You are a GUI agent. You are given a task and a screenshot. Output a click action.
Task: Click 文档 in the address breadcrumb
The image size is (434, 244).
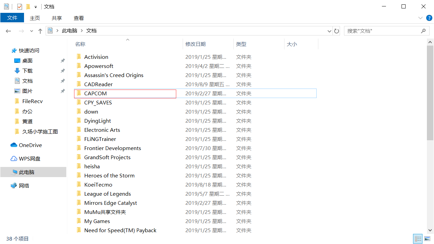(x=91, y=31)
